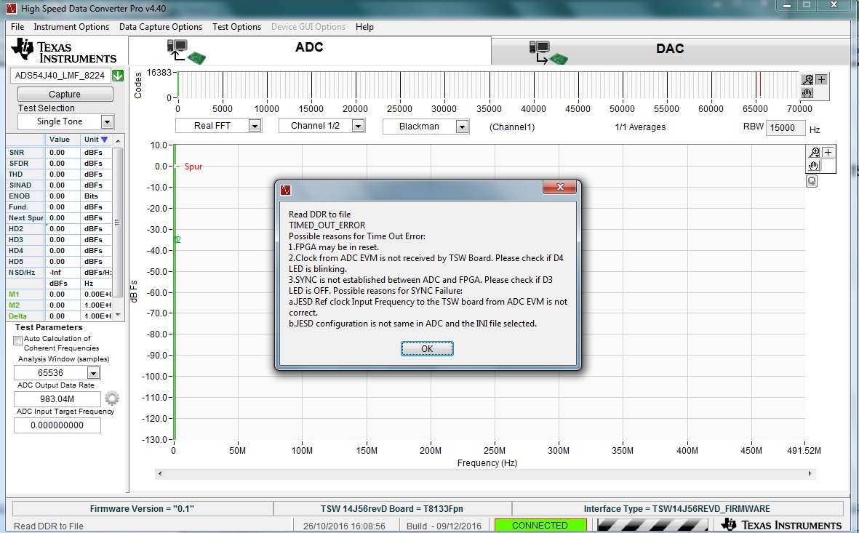Image resolution: width=859 pixels, height=533 pixels.
Task: Select zoom tool on the codes graph
Action: coord(807,80)
